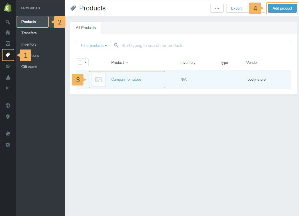The width and height of the screenshot is (299, 216).
Task: Open search from the sidebar magnifier icon
Action: (8, 22)
